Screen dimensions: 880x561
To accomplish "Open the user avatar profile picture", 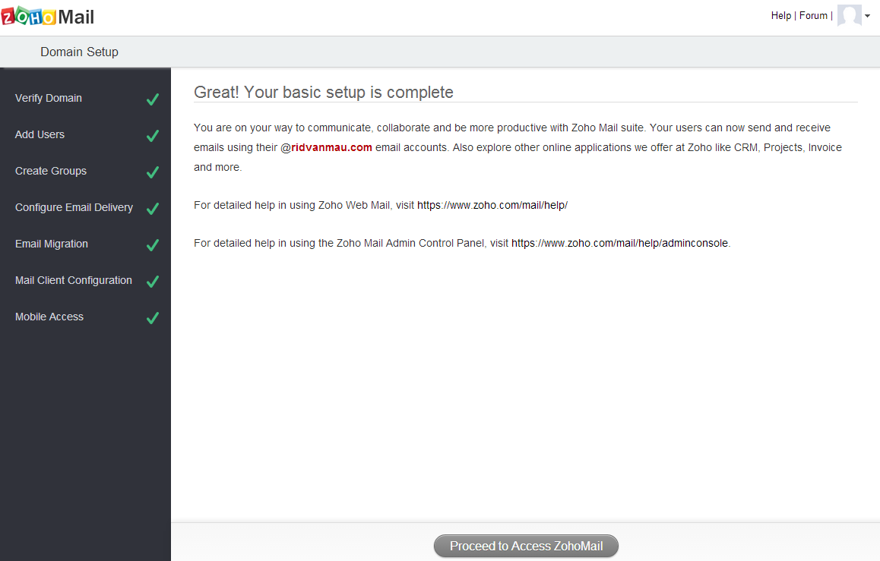I will coord(849,16).
